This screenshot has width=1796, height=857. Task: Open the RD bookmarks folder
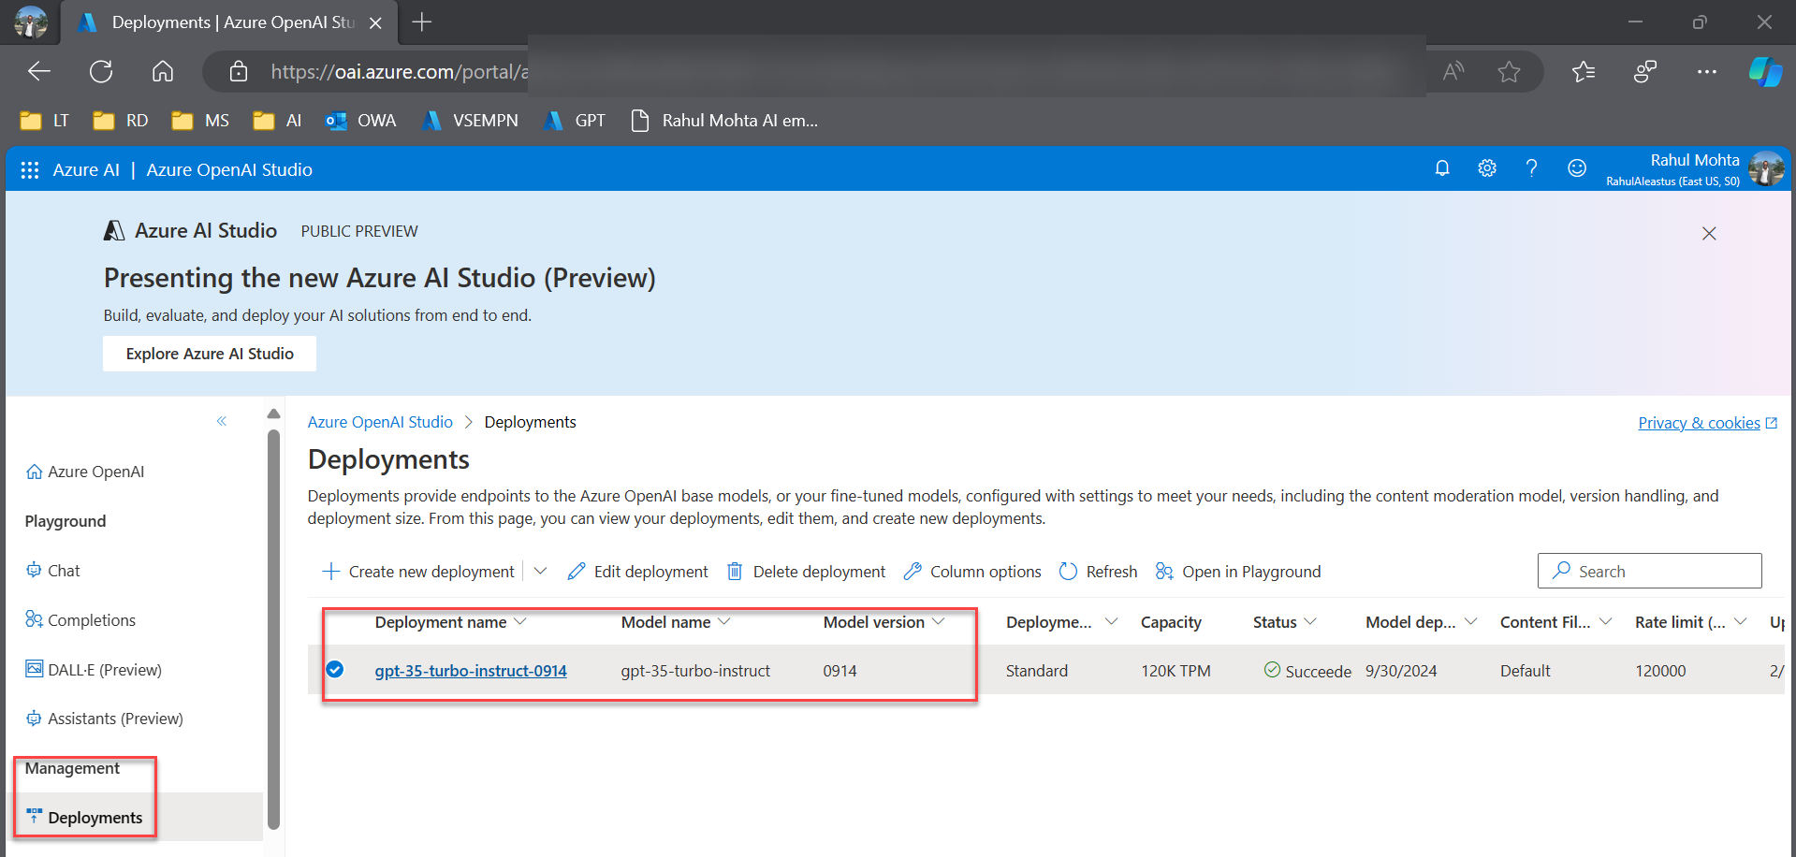(x=121, y=121)
